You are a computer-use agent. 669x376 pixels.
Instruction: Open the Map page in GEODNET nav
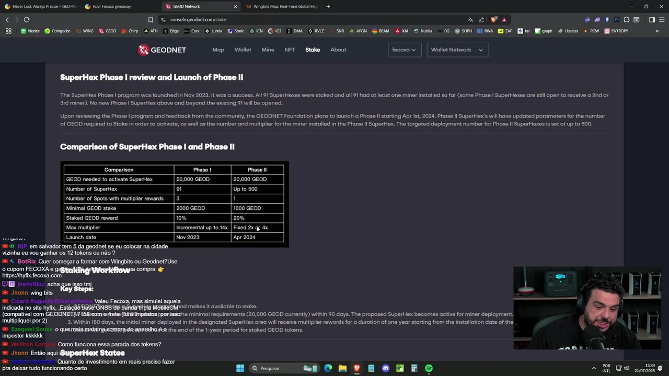tap(218, 50)
